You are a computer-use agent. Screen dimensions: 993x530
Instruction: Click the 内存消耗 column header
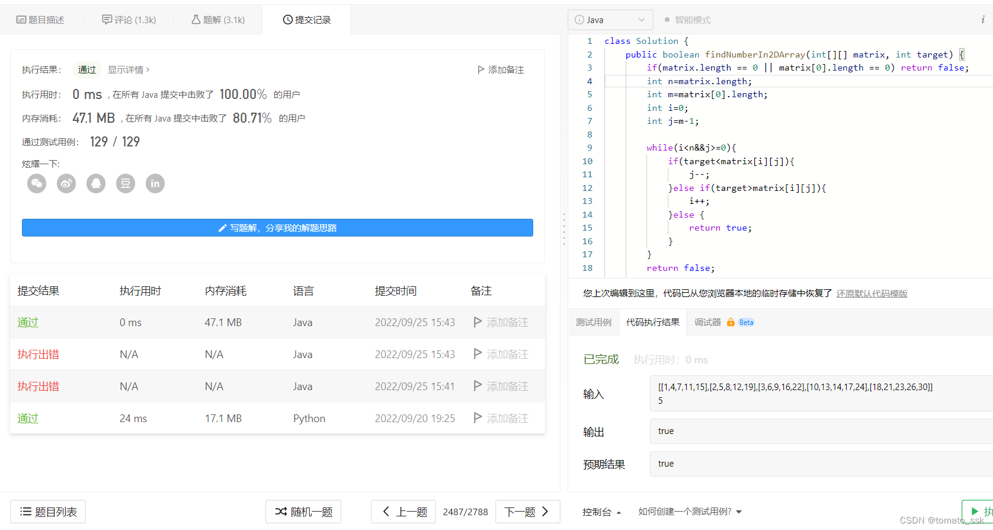click(226, 291)
